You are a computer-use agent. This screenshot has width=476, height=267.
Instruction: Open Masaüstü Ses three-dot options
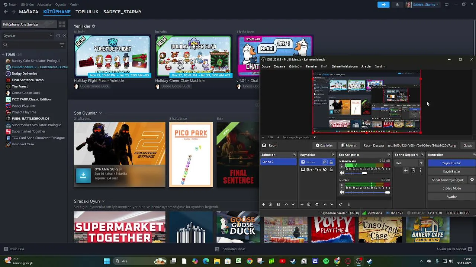[x=342, y=167]
